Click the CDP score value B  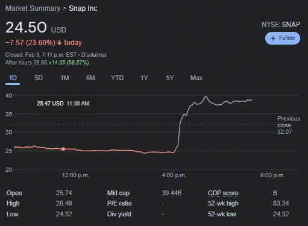pyautogui.click(x=275, y=193)
